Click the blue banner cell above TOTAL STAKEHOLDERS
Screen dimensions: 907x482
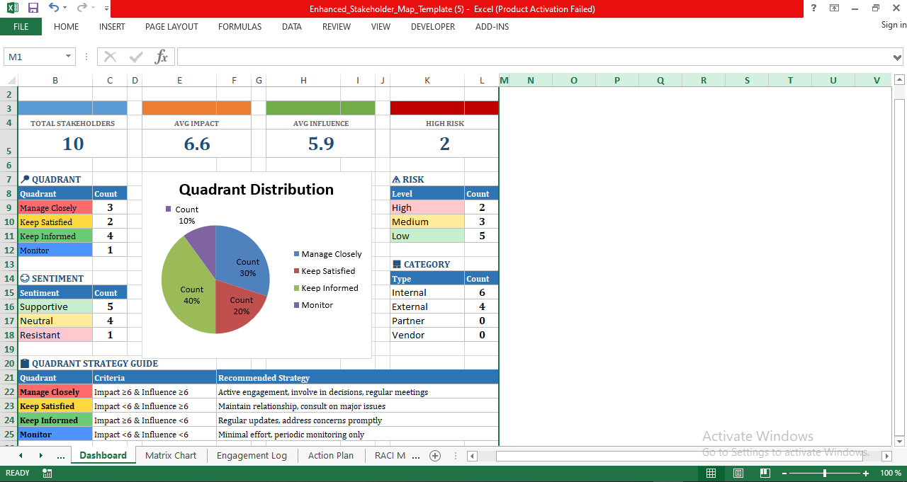pyautogui.click(x=72, y=108)
